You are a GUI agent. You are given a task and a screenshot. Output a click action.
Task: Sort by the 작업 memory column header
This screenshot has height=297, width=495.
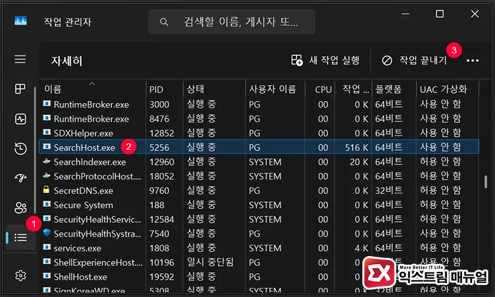point(353,89)
